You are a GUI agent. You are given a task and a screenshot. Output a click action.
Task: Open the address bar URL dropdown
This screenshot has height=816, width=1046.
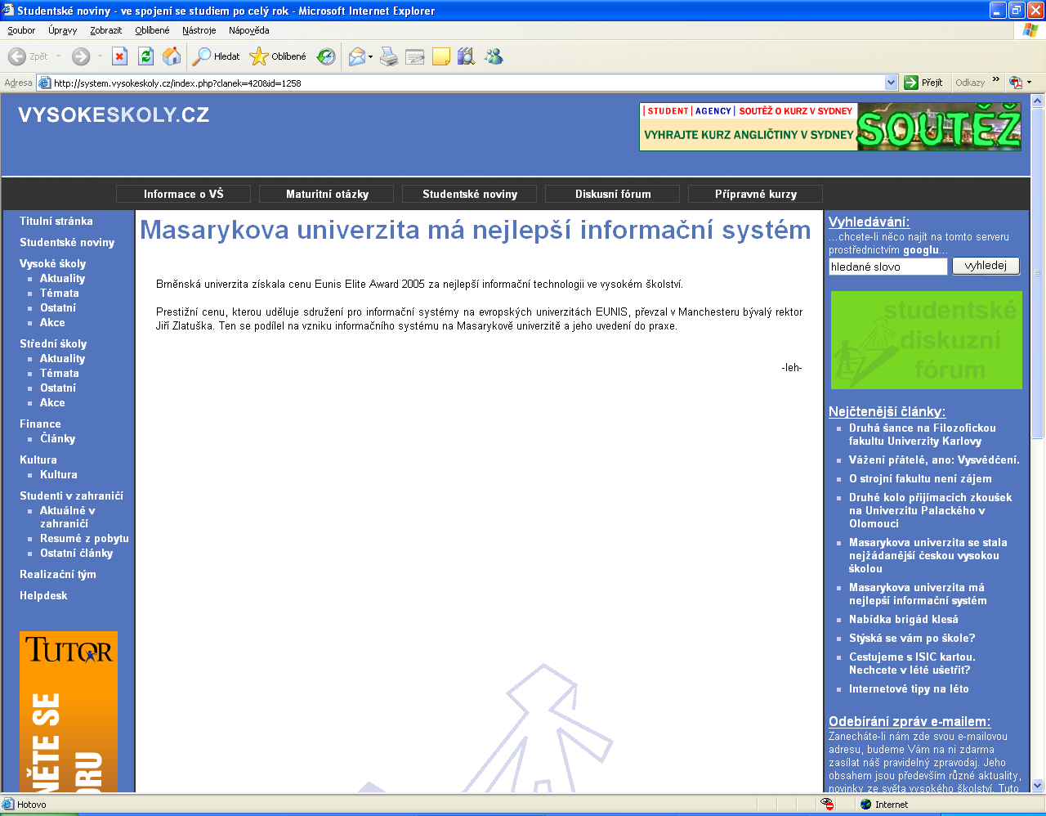[x=891, y=83]
